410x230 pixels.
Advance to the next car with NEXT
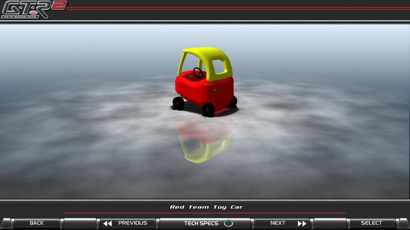point(278,223)
